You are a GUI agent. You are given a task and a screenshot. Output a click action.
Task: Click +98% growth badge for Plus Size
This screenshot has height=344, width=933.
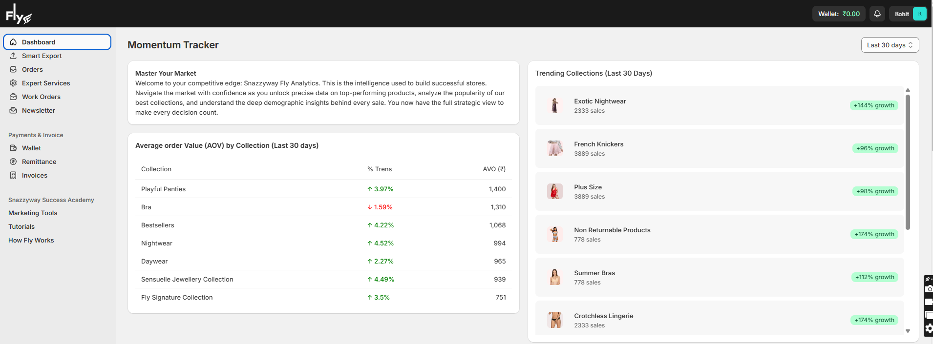point(875,191)
